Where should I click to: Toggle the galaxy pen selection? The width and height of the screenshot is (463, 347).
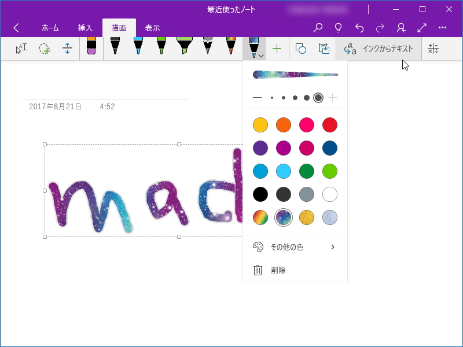click(284, 217)
